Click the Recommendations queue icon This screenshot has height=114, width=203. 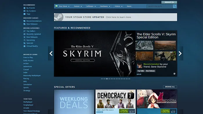click(x=24, y=21)
